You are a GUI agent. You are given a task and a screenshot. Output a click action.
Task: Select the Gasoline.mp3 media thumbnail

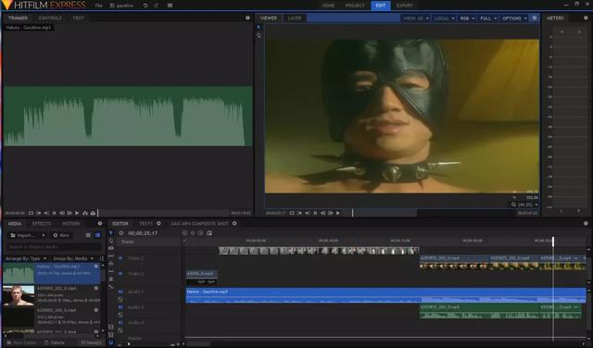(19, 273)
